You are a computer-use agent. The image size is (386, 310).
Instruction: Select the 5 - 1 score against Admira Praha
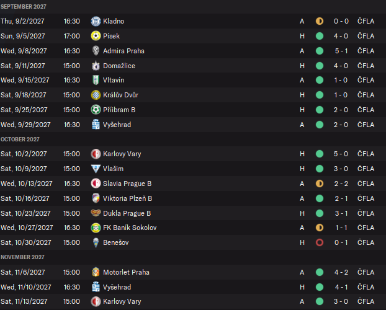pos(341,51)
